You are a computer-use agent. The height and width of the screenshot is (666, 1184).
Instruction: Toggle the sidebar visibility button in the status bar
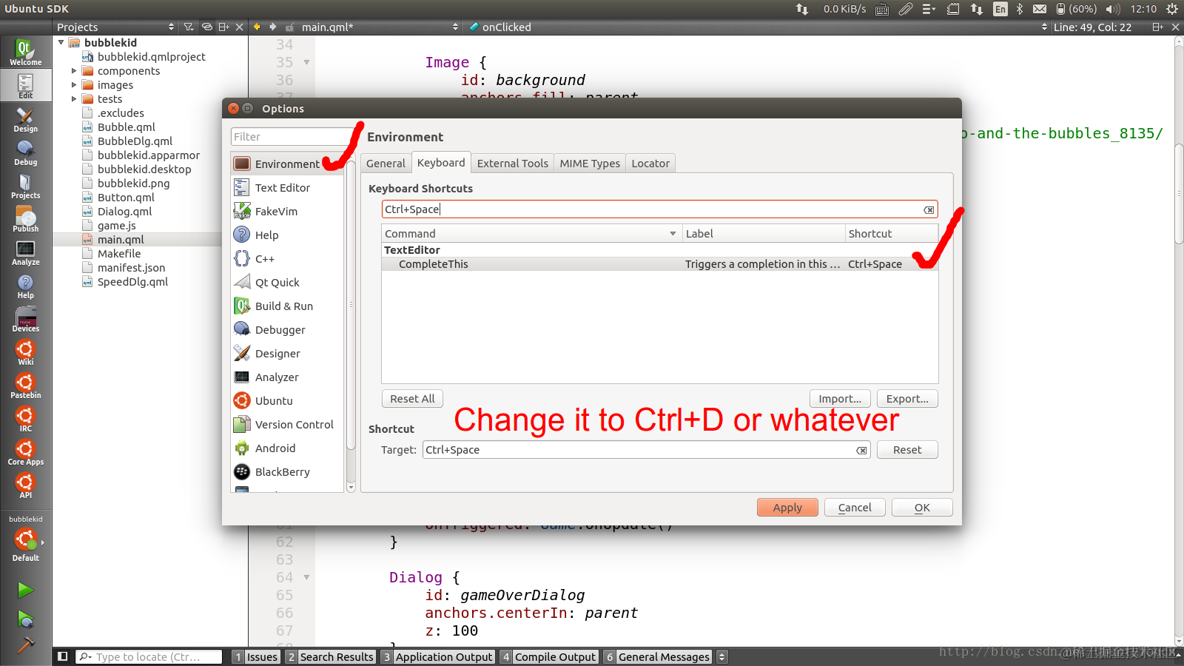point(63,656)
